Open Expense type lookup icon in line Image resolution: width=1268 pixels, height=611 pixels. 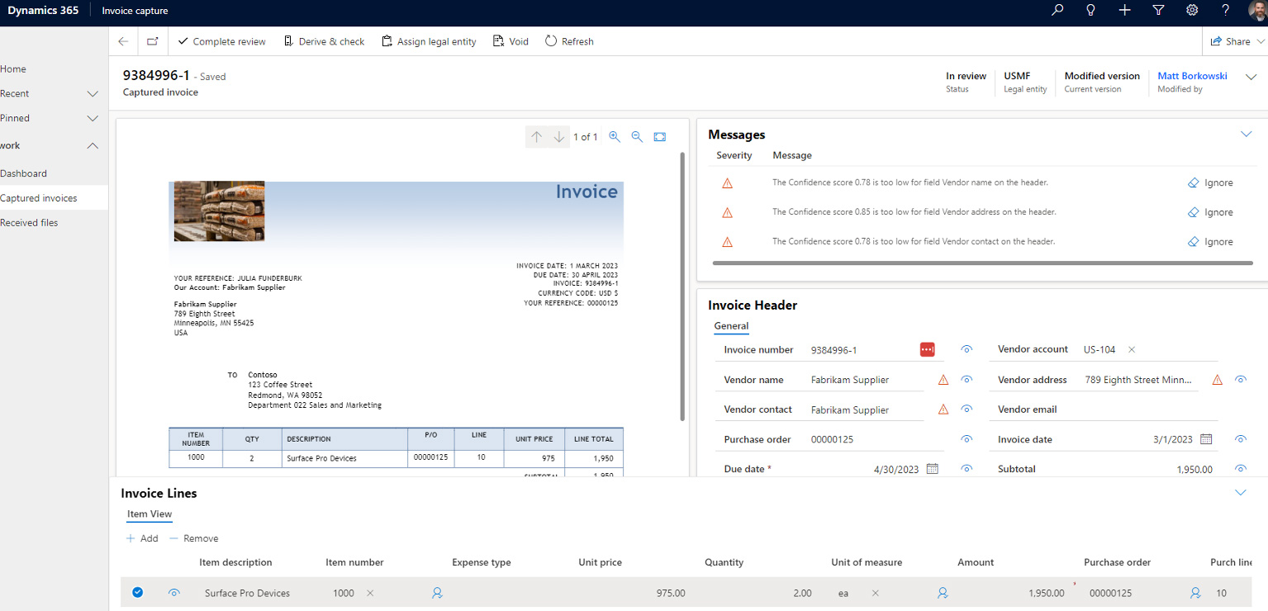coord(437,593)
